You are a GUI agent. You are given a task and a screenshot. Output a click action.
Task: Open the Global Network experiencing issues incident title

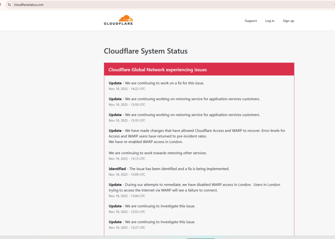pos(157,70)
